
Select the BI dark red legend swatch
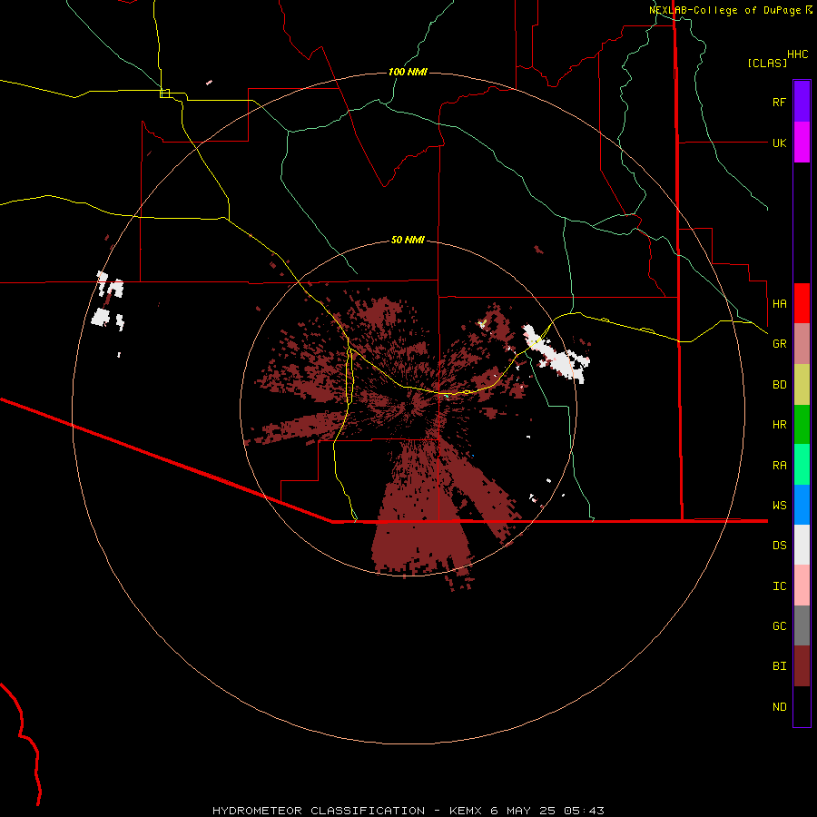(x=802, y=666)
